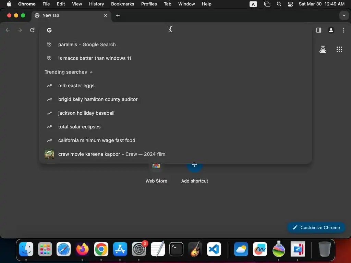The image size is (351, 263).
Task: Open the Chrome app menu
Action: coord(27,4)
